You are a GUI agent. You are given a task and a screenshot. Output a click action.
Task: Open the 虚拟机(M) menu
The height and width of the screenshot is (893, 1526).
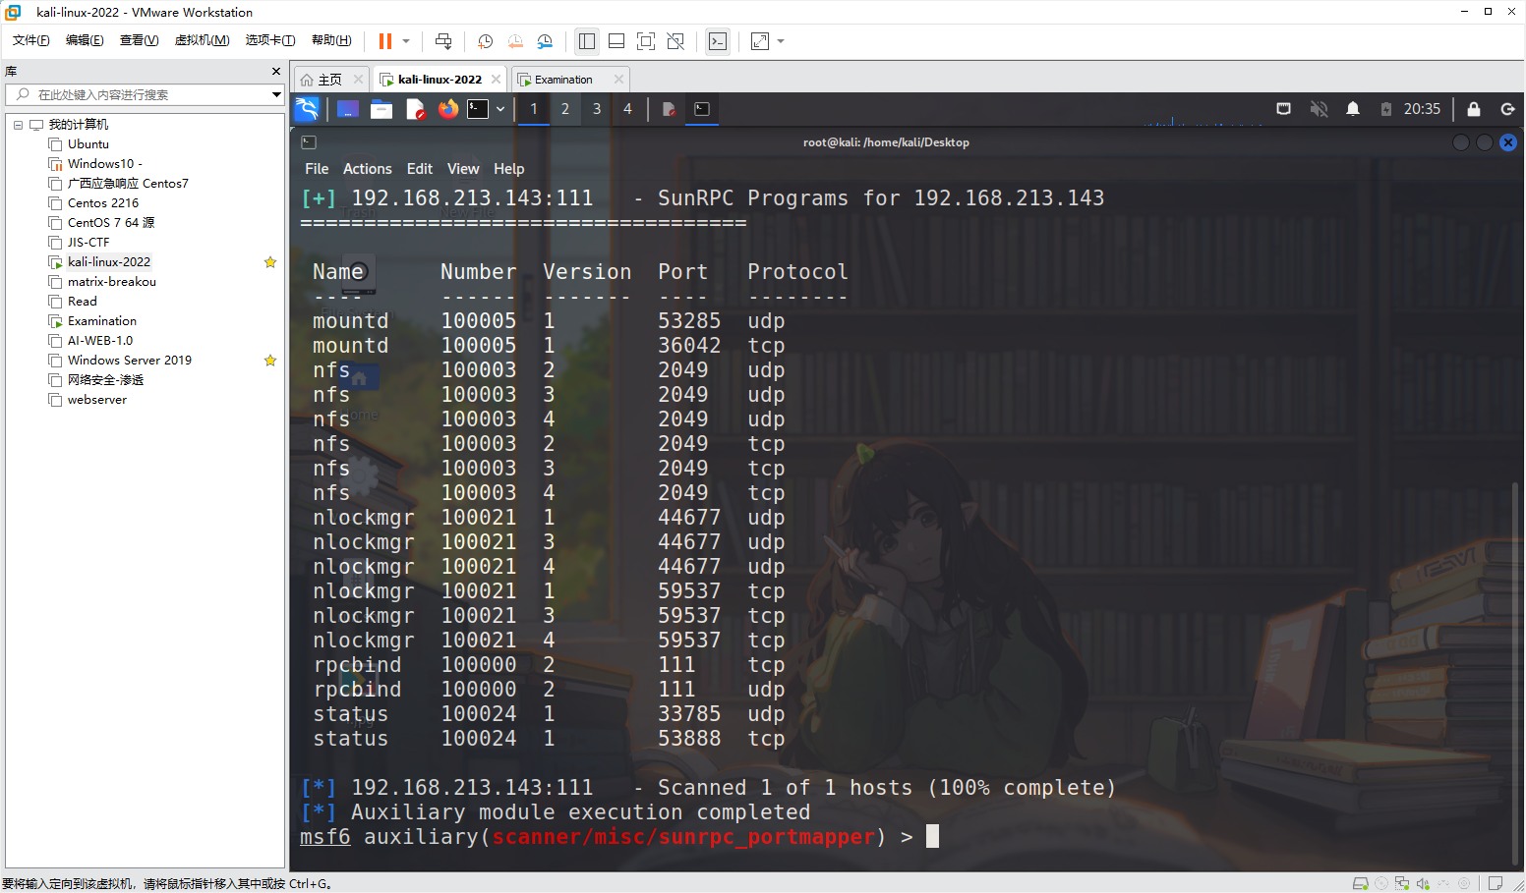click(202, 40)
